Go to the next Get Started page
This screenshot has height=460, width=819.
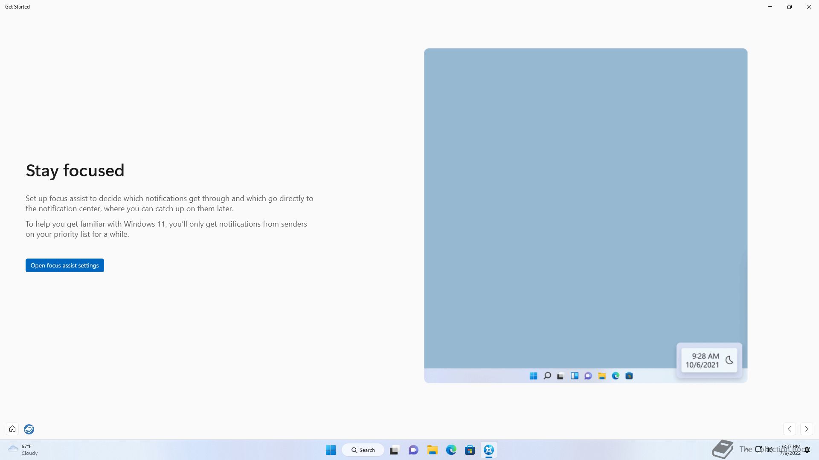[x=806, y=429]
